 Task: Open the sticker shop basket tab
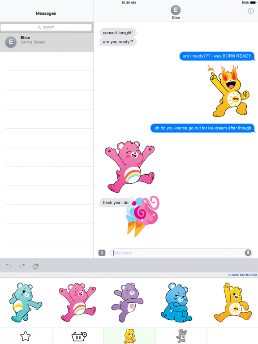(x=79, y=336)
